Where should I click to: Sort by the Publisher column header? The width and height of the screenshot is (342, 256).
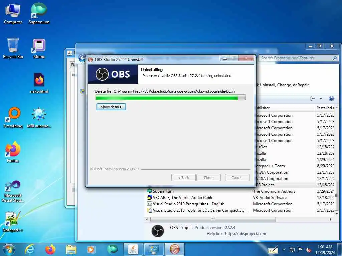tap(285, 108)
